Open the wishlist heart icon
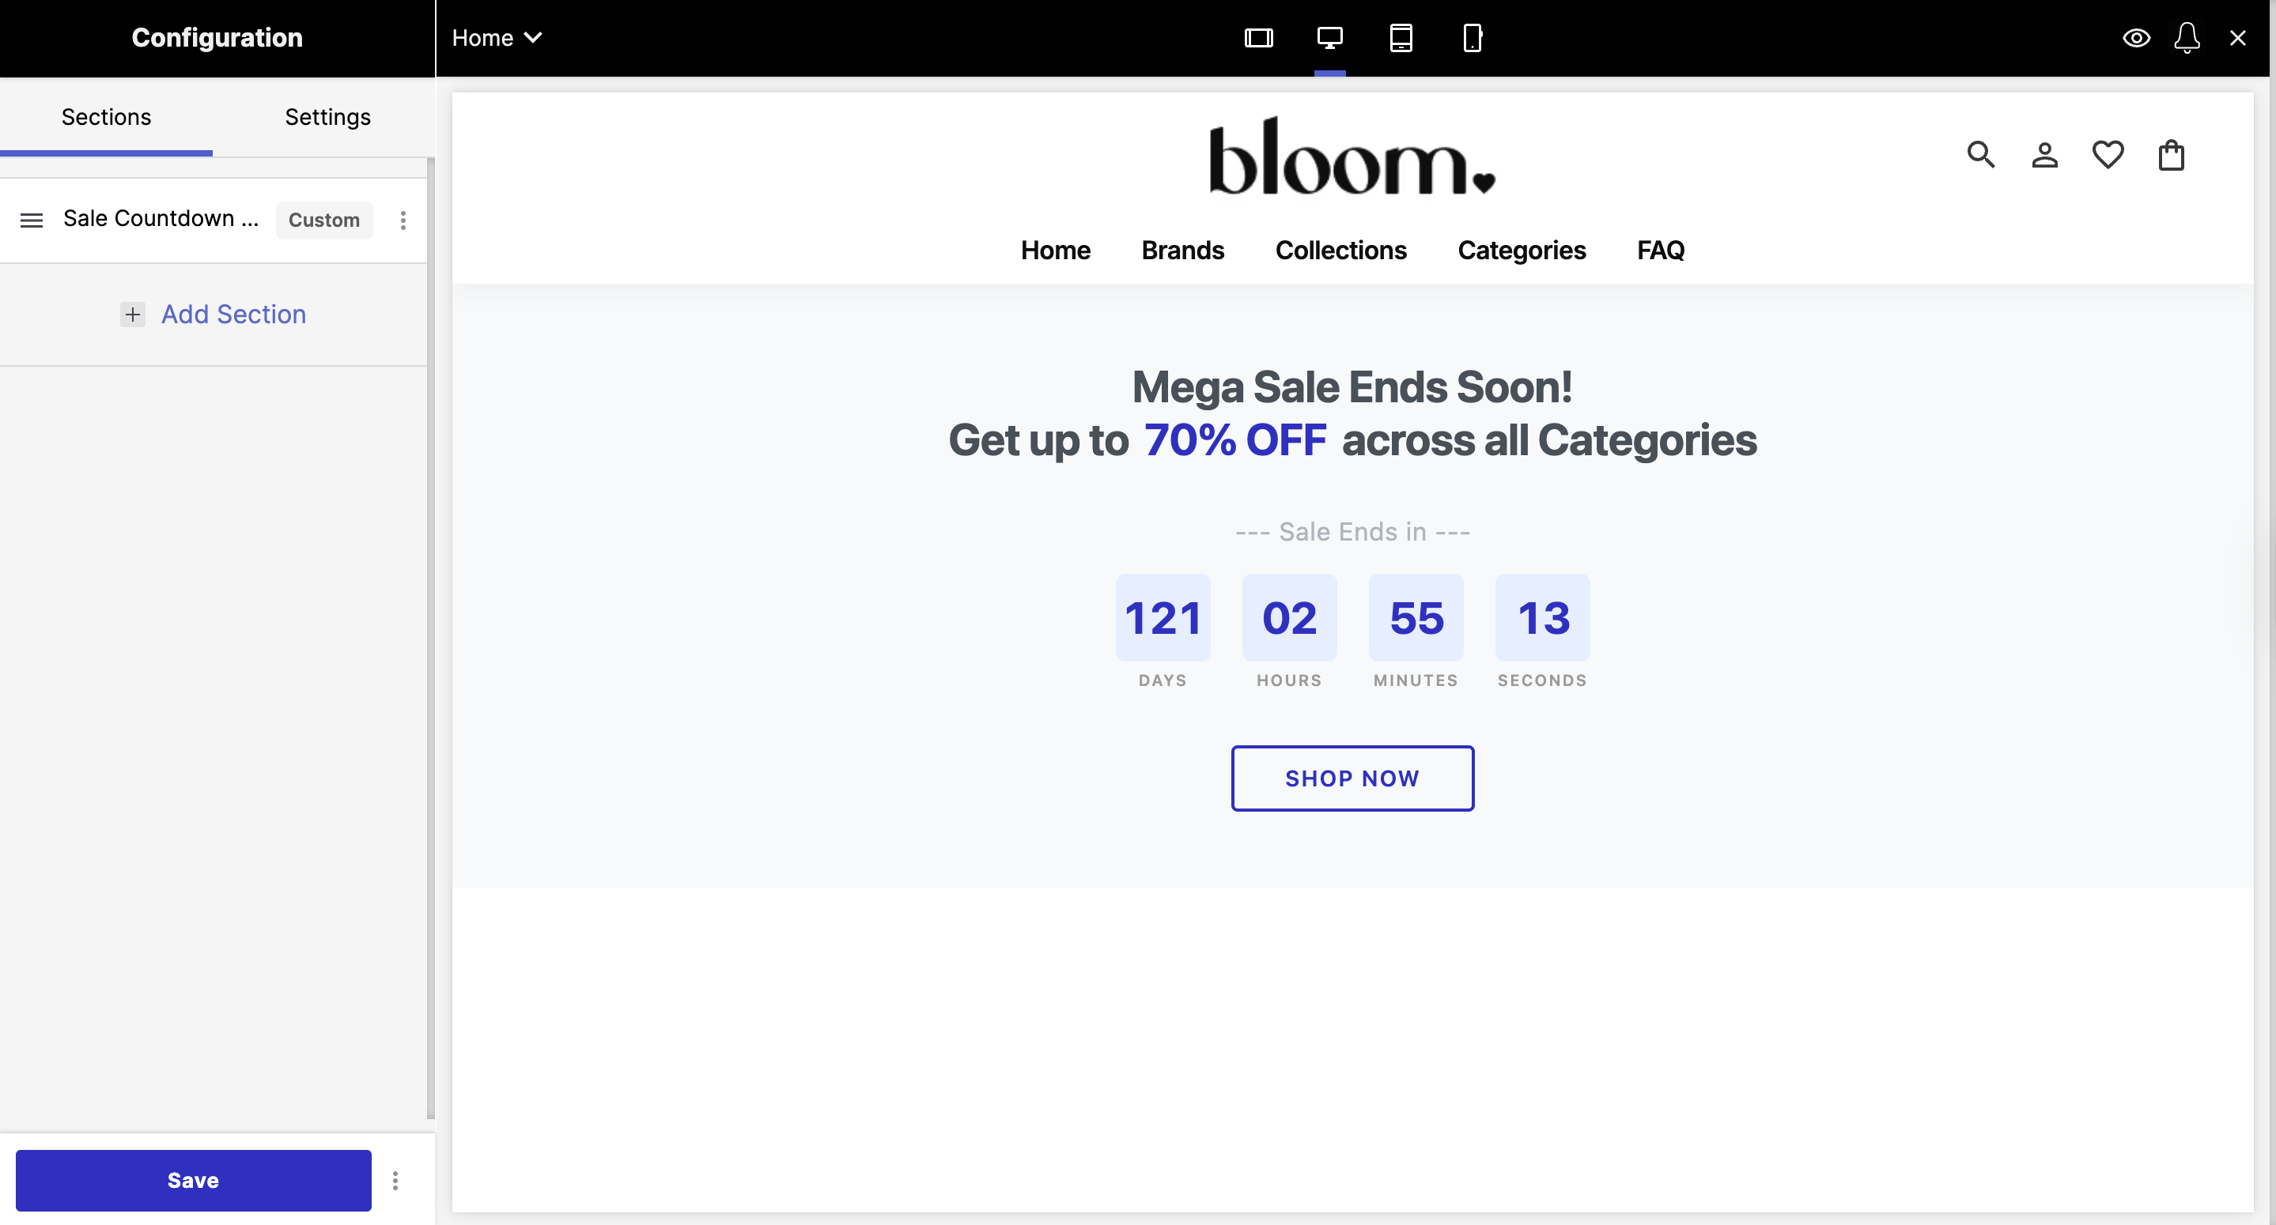This screenshot has height=1225, width=2276. (2108, 155)
